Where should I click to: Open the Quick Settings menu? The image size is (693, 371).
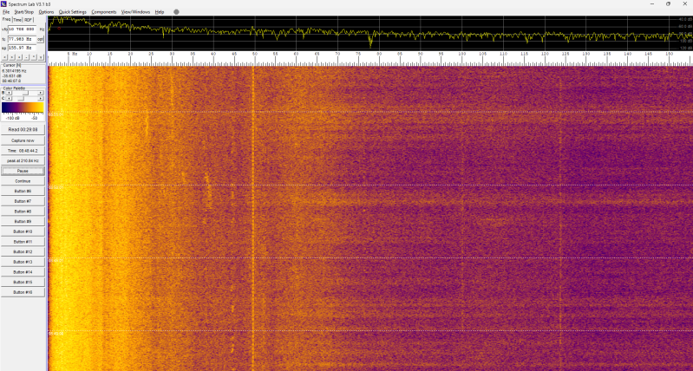73,12
